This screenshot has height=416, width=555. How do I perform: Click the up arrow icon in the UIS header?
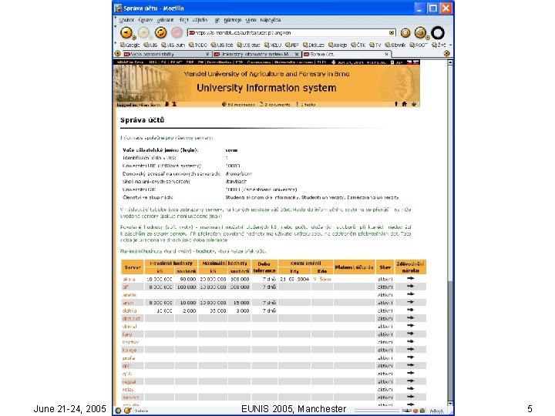(x=396, y=104)
